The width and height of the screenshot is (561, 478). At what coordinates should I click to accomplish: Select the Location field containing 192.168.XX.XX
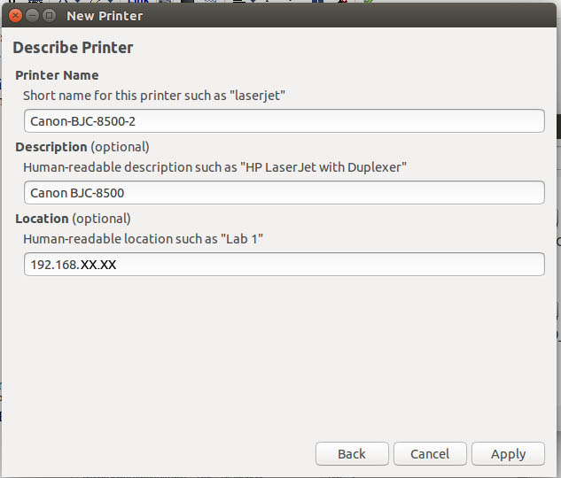tap(284, 264)
